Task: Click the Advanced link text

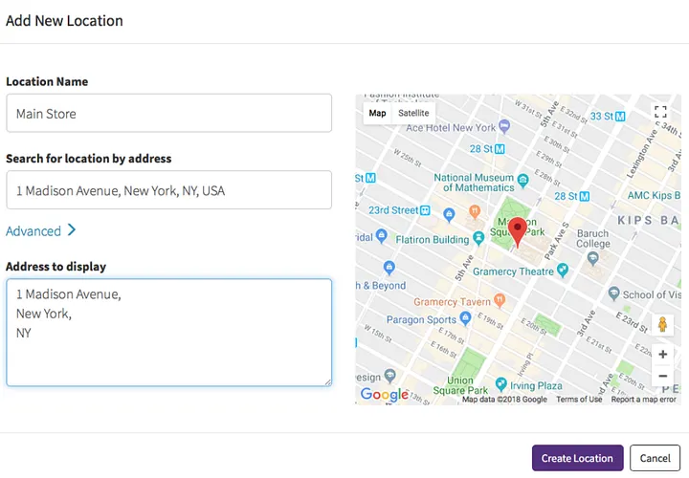Action: [x=33, y=231]
